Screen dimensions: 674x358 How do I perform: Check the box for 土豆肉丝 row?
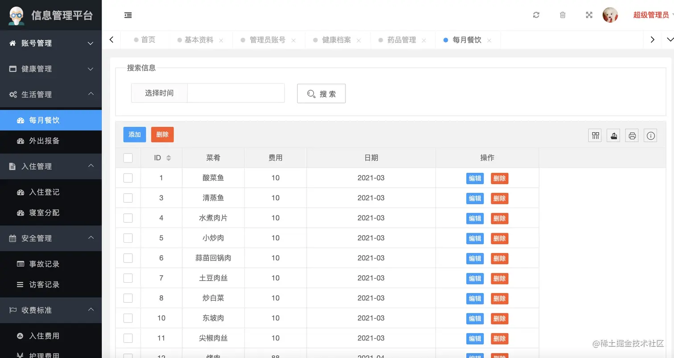(x=128, y=278)
